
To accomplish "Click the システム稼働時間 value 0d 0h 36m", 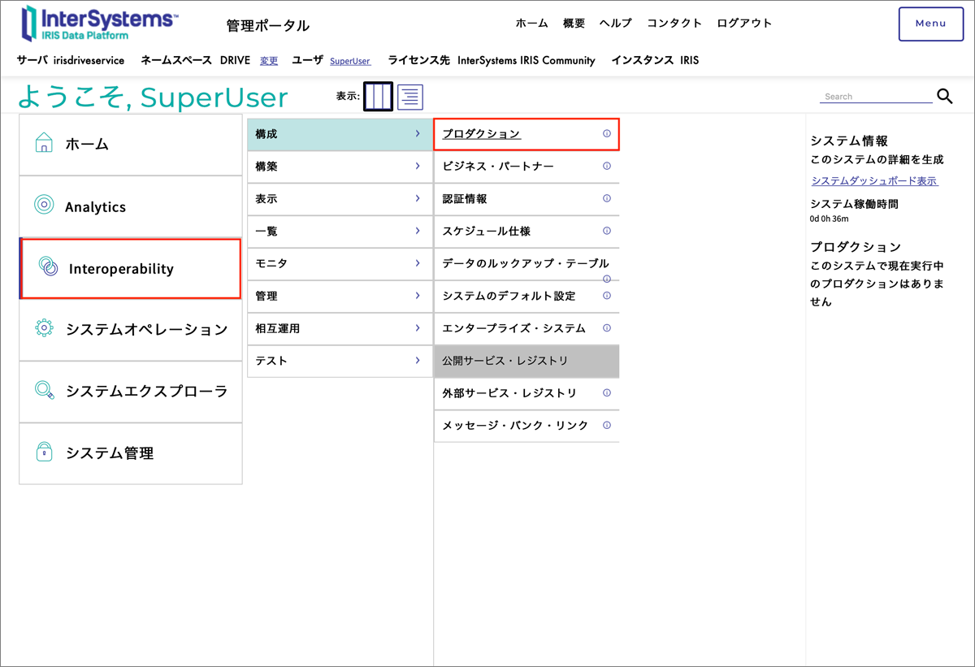I will click(x=829, y=219).
